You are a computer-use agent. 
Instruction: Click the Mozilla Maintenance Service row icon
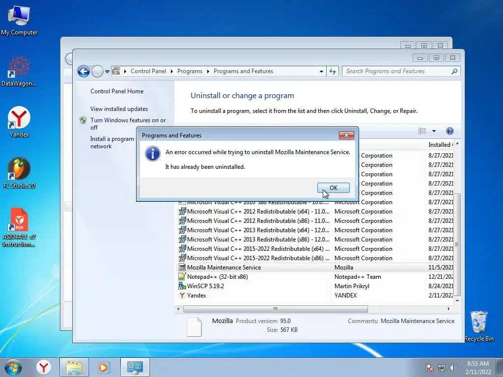(182, 268)
